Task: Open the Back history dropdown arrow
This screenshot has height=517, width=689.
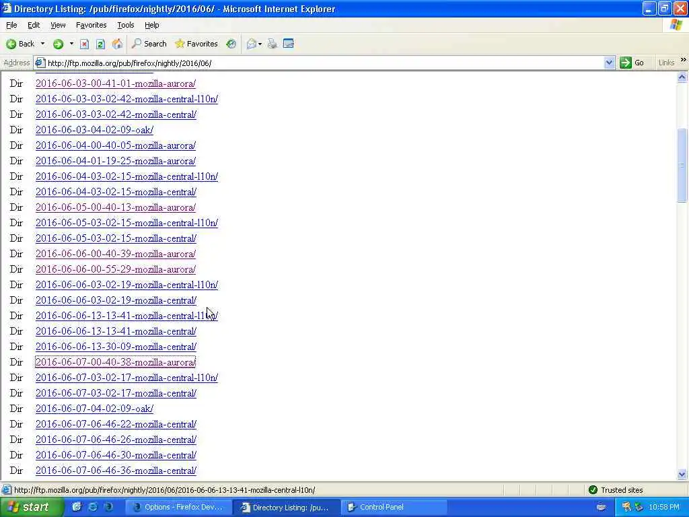Action: tap(42, 44)
